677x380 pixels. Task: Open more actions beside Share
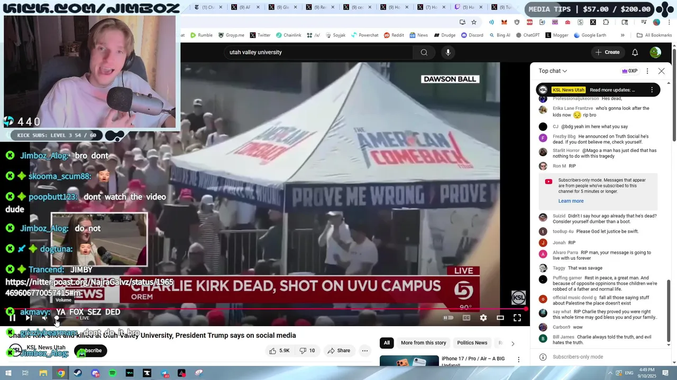364,350
